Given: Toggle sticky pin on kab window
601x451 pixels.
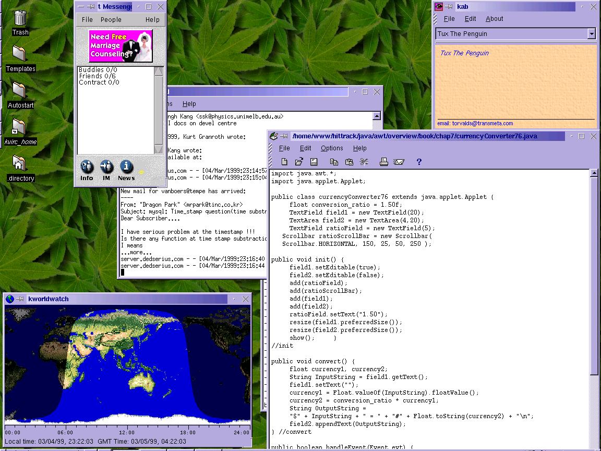Looking at the screenshot, I should pos(449,6).
